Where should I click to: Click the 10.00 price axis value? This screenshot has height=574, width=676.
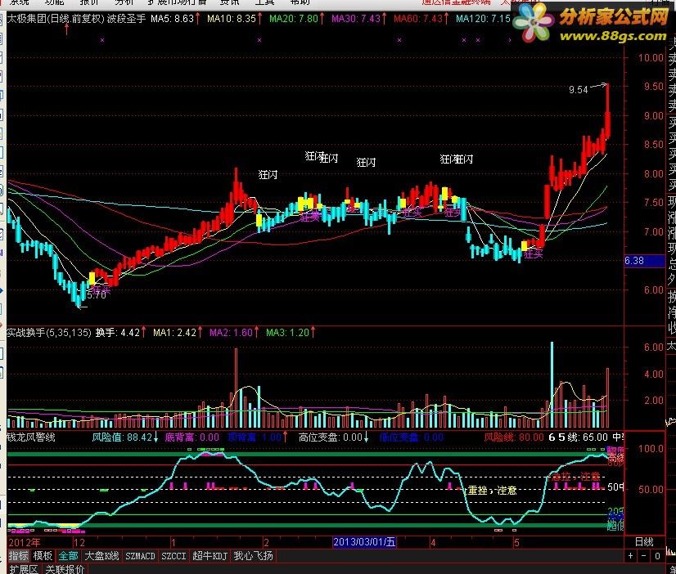tap(651, 58)
